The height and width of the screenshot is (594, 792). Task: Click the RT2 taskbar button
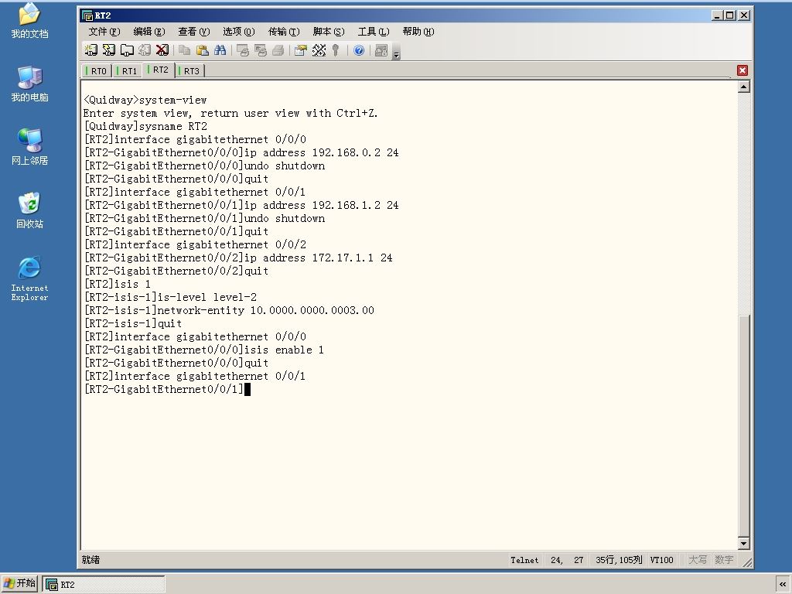[104, 585]
